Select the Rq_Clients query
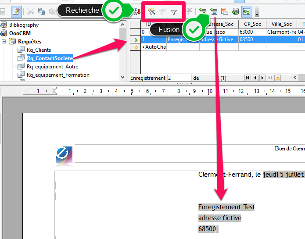Image resolution: width=305 pixels, height=239 pixels. (x=39, y=50)
